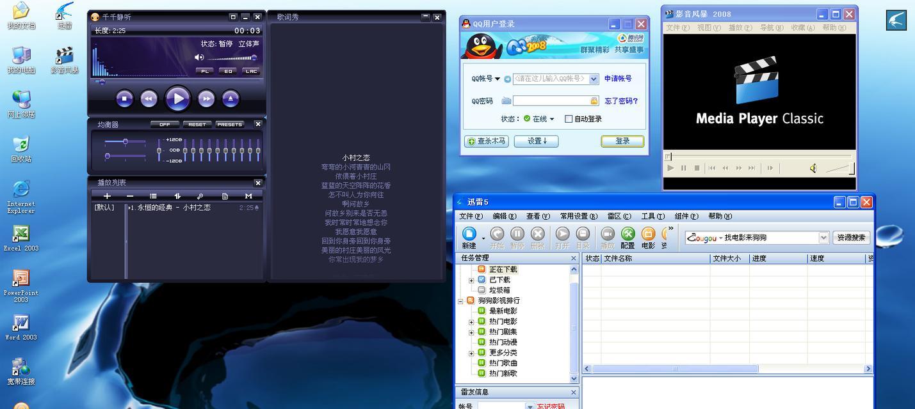This screenshot has width=915, height=409.
Task: Adjust the TTPlayer volume slider
Action: (232, 58)
